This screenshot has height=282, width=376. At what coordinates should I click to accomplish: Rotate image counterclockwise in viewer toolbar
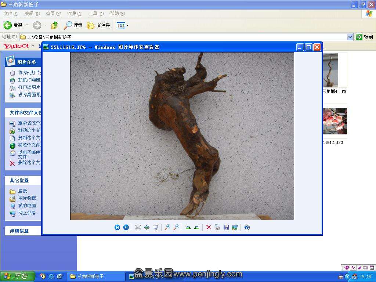pos(197,227)
